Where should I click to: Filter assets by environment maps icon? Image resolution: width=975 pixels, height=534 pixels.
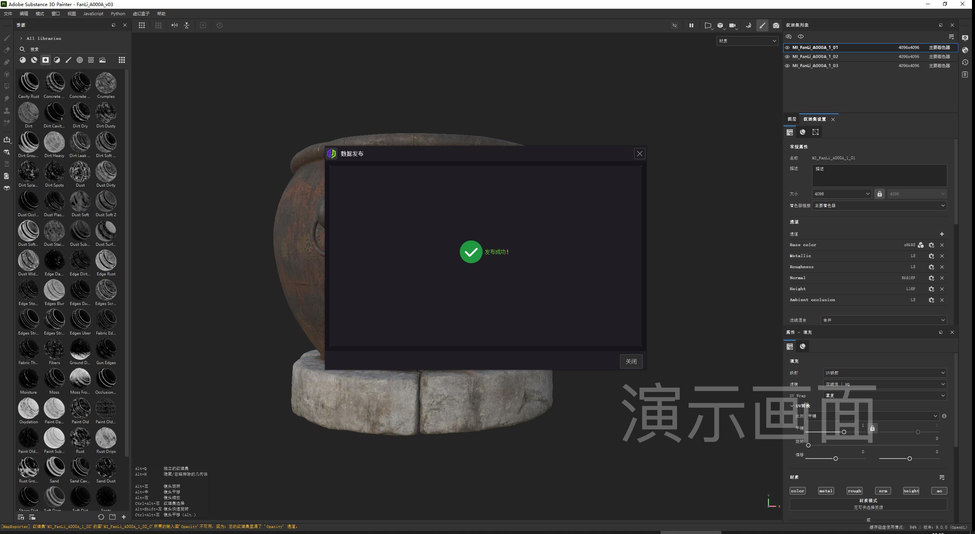point(103,60)
